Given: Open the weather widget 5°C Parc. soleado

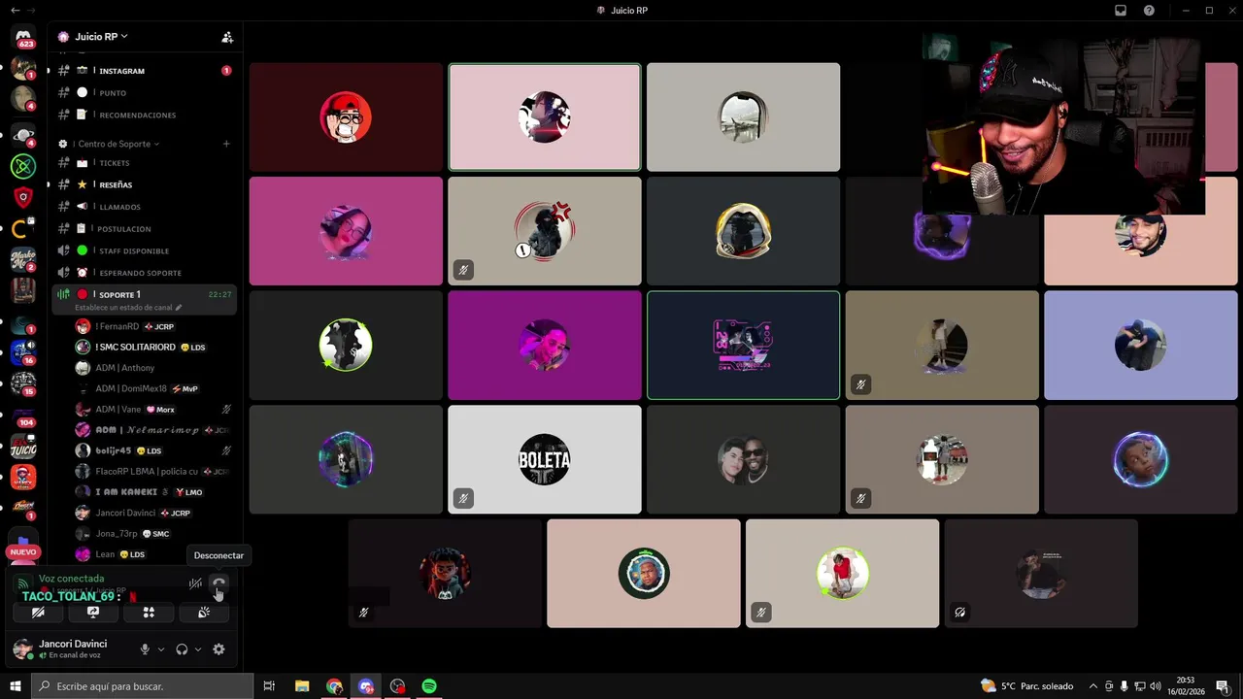Looking at the screenshot, I should tap(1027, 686).
